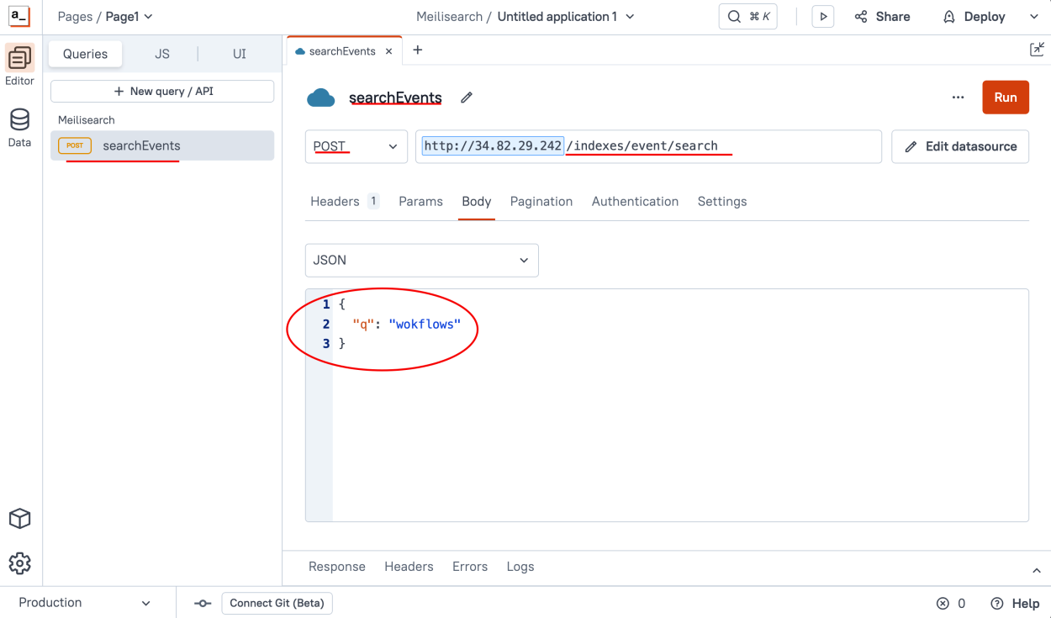This screenshot has width=1051, height=618.
Task: Open Settings via the gear icon
Action: tap(19, 563)
